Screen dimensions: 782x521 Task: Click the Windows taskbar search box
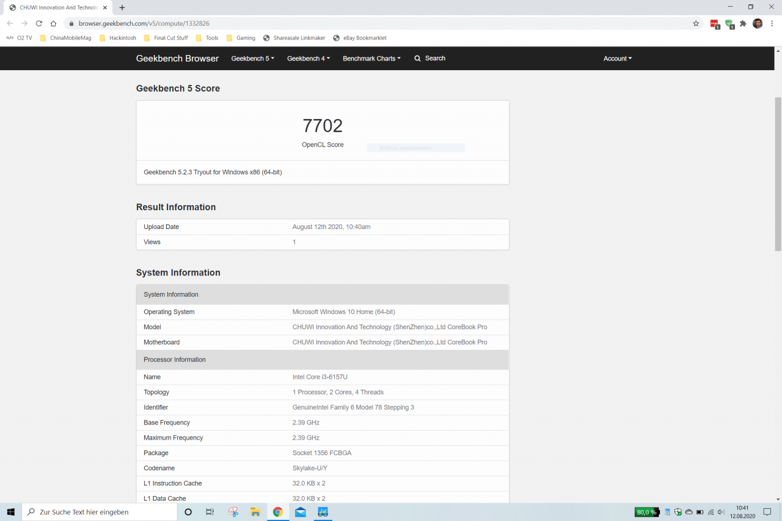(99, 512)
